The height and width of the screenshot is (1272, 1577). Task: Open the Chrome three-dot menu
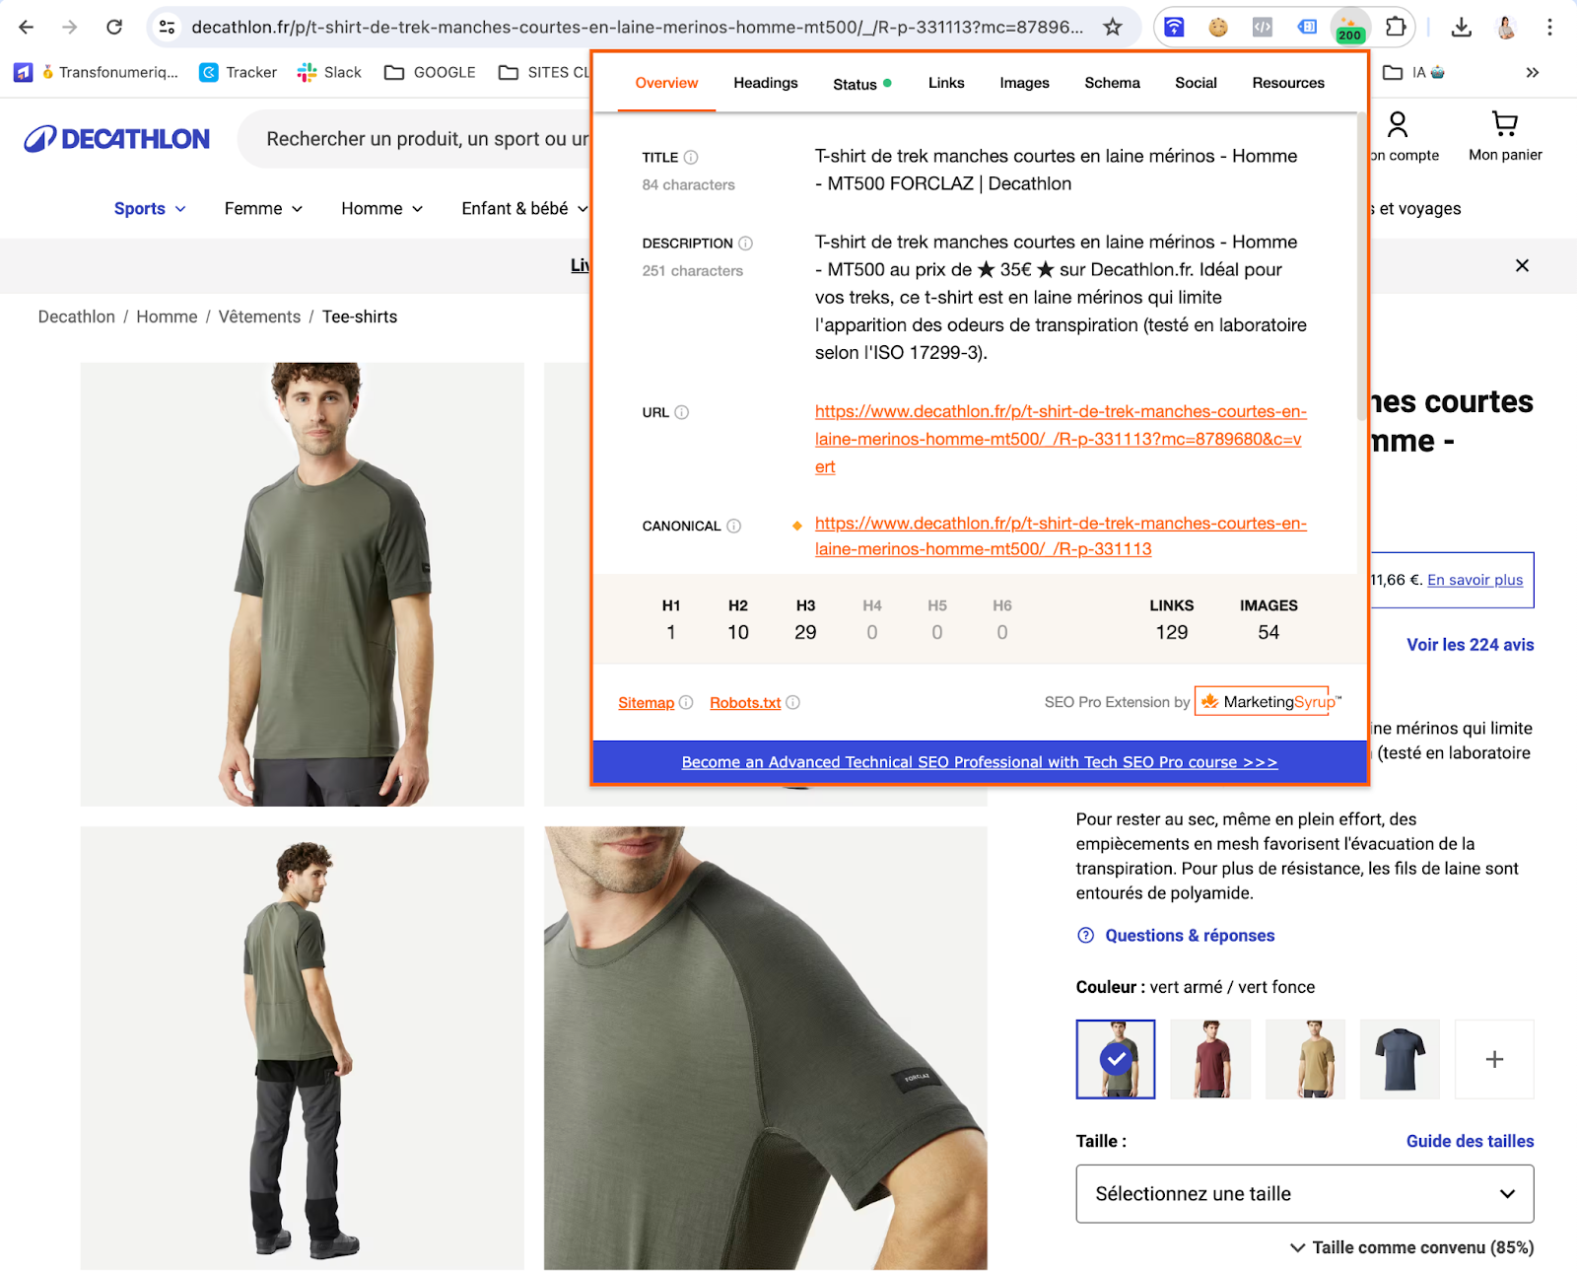pyautogui.click(x=1549, y=27)
